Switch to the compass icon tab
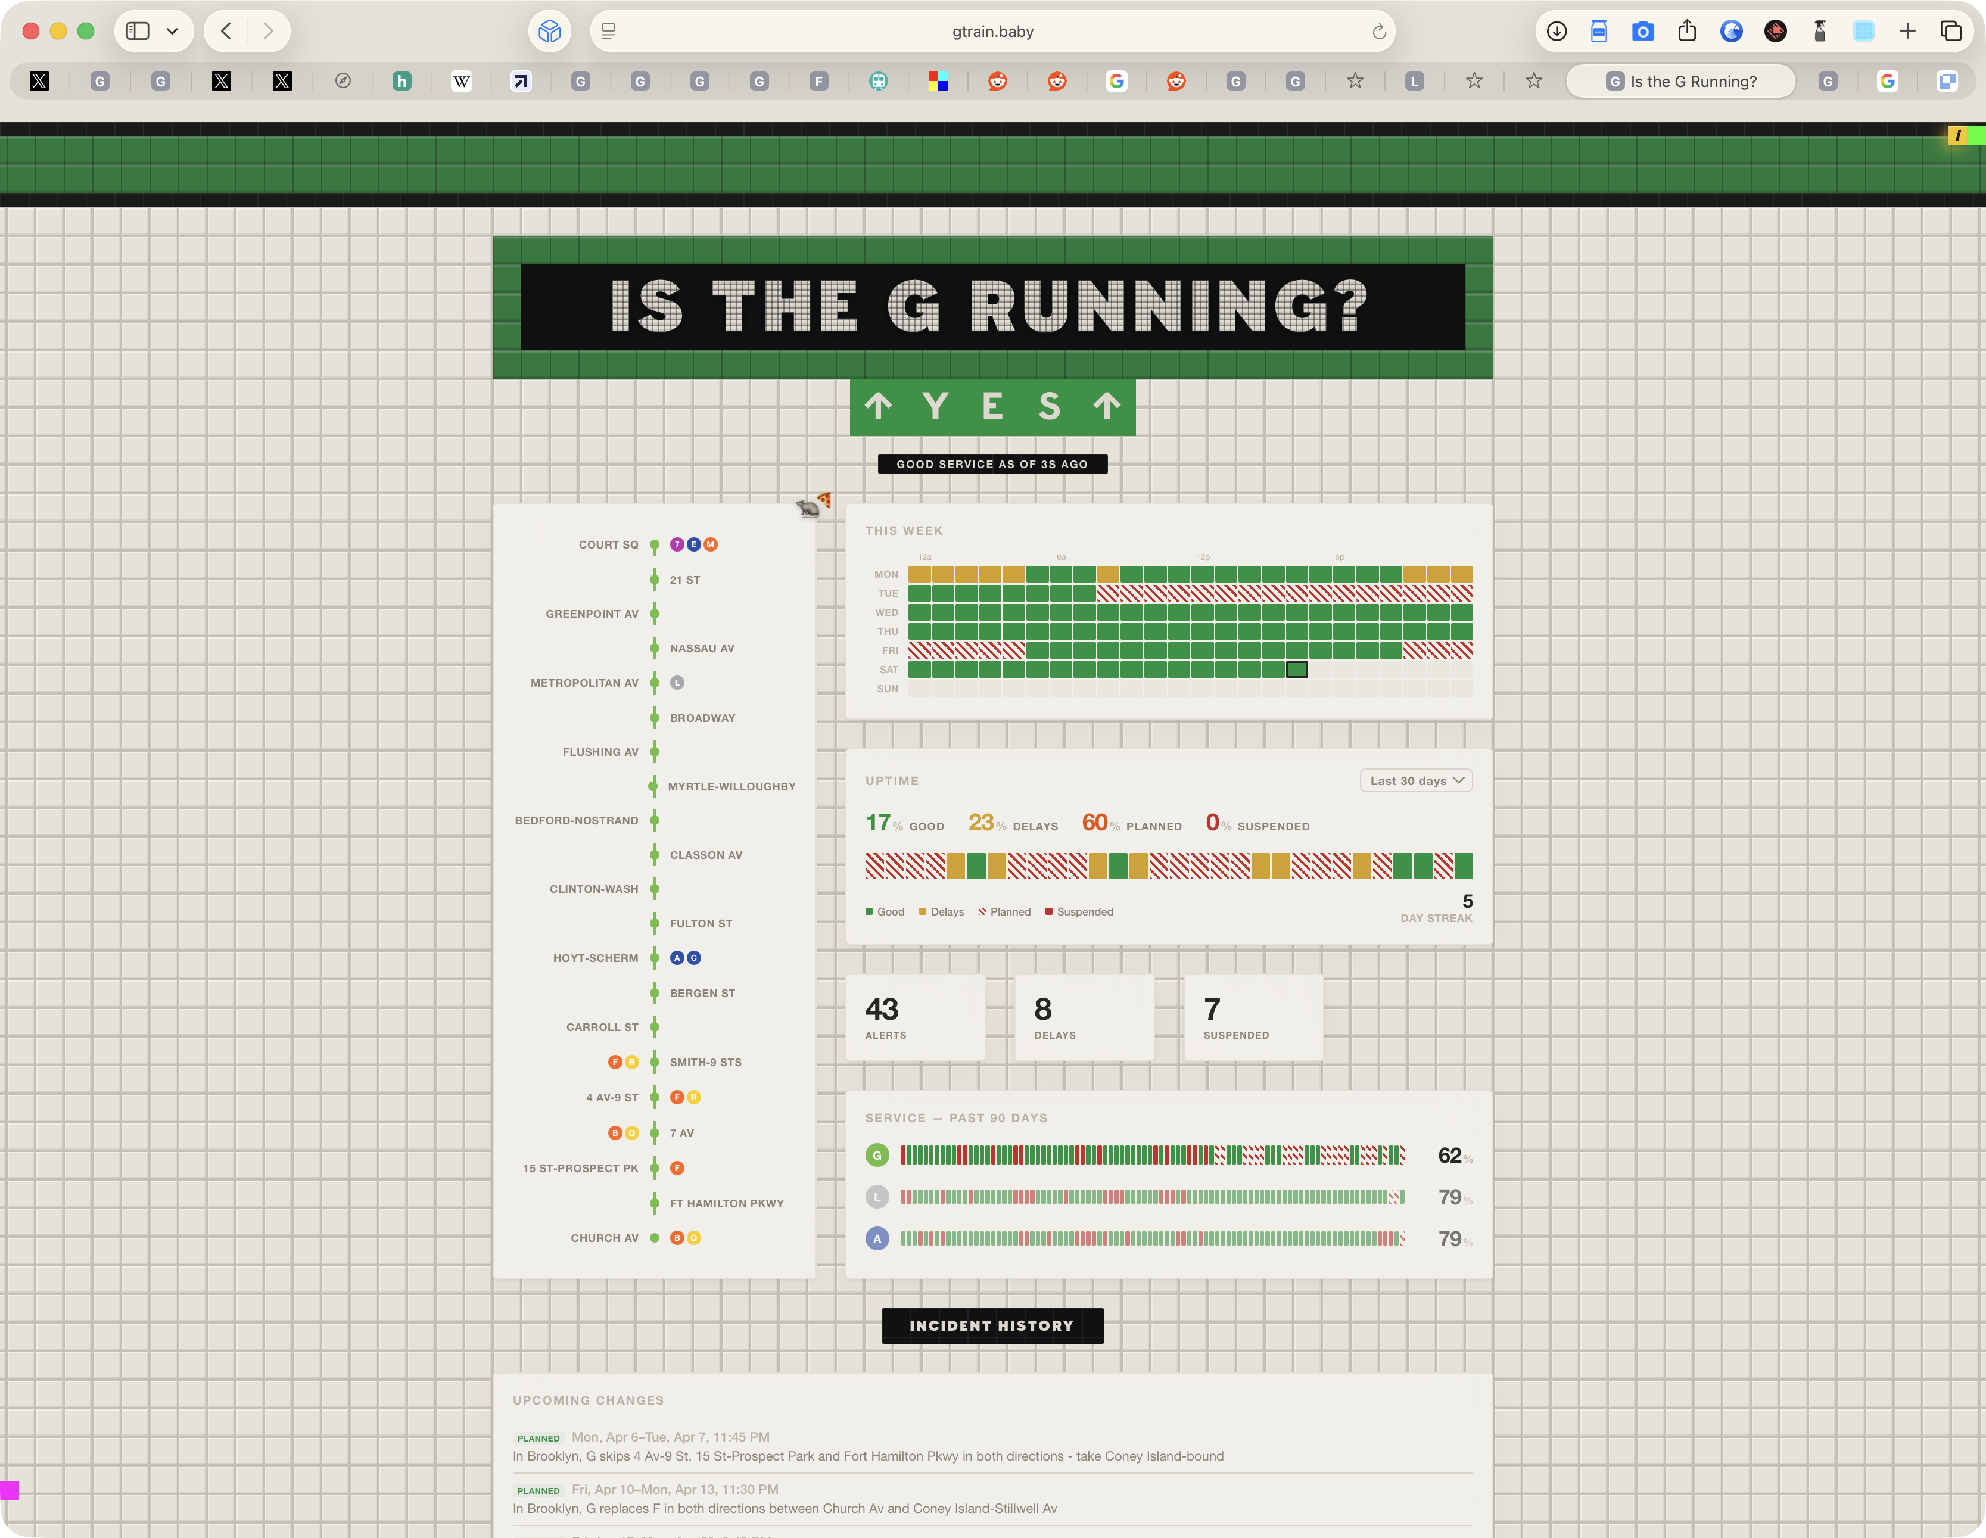 click(x=342, y=81)
